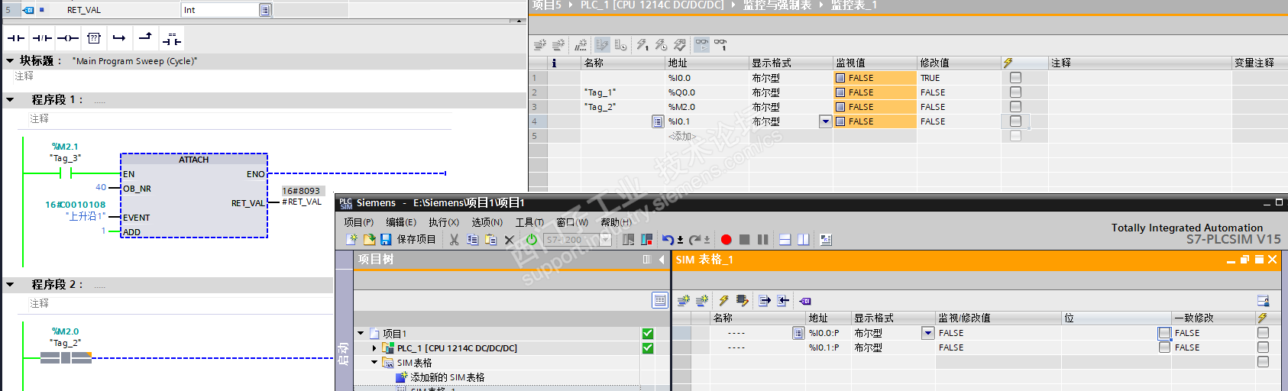Click the <添加> cell in the watch table
Screen dimensions: 1288x391
point(682,136)
